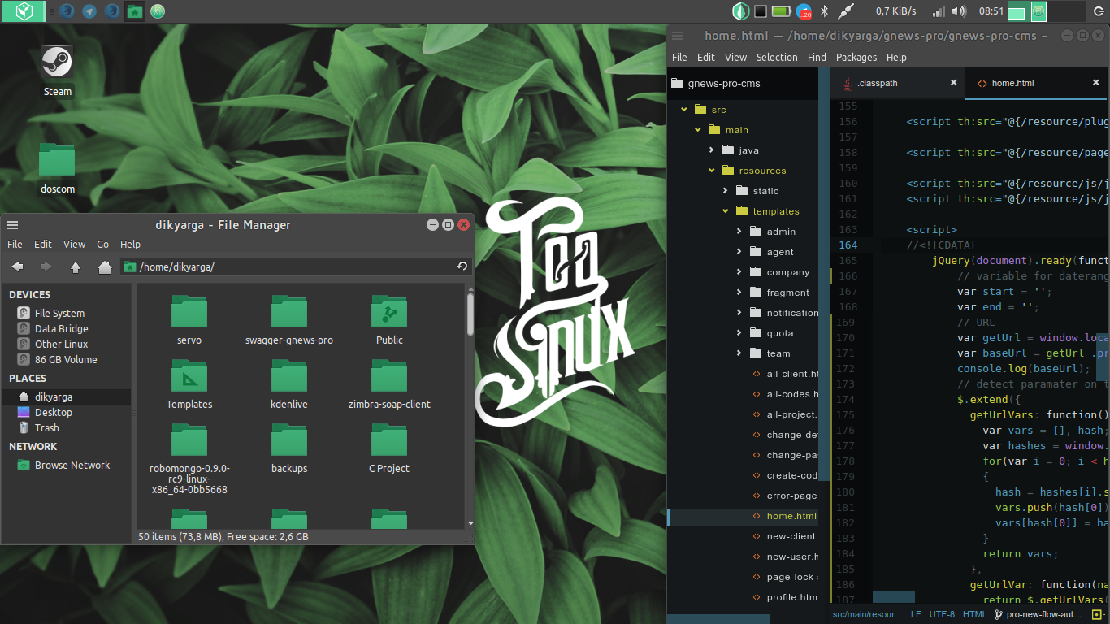The height and width of the screenshot is (624, 1110).
Task: Go back in File Manager
Action: 17,266
